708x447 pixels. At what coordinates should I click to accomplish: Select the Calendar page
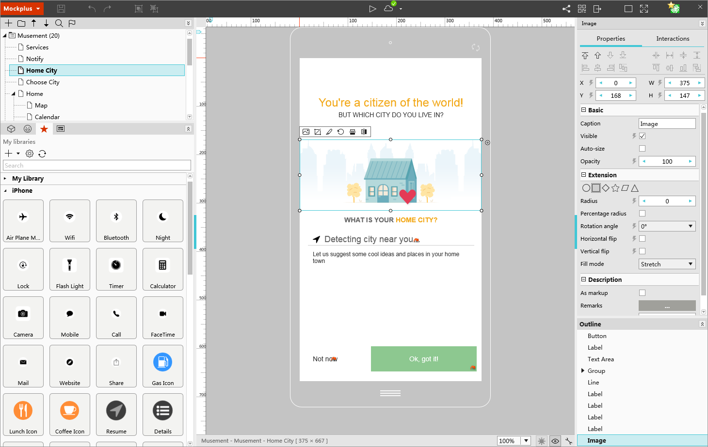pos(47,117)
